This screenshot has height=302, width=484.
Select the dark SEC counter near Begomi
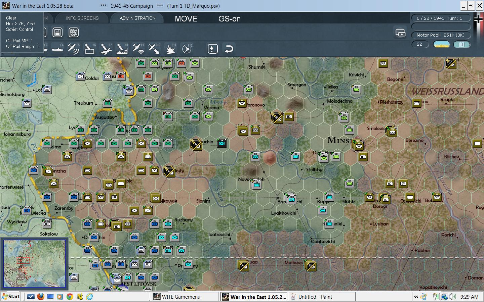pyautogui.click(x=383, y=63)
